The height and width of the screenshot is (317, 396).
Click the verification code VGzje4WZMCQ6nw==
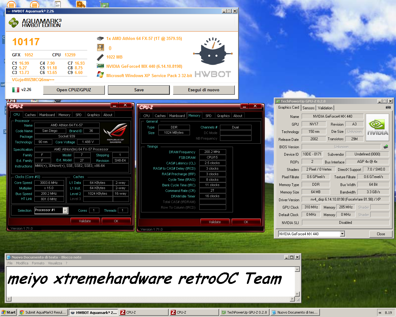(33, 80)
